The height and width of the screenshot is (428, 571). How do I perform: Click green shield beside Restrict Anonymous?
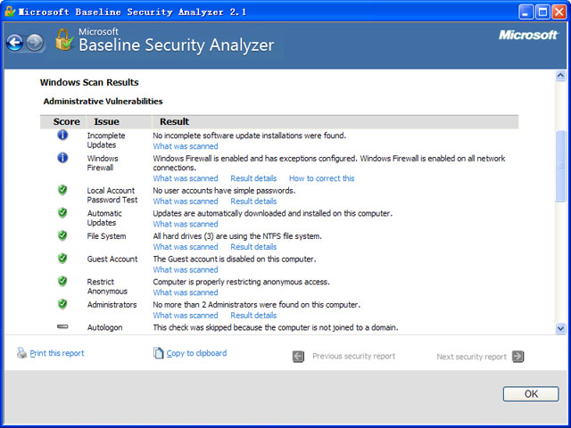pos(62,282)
